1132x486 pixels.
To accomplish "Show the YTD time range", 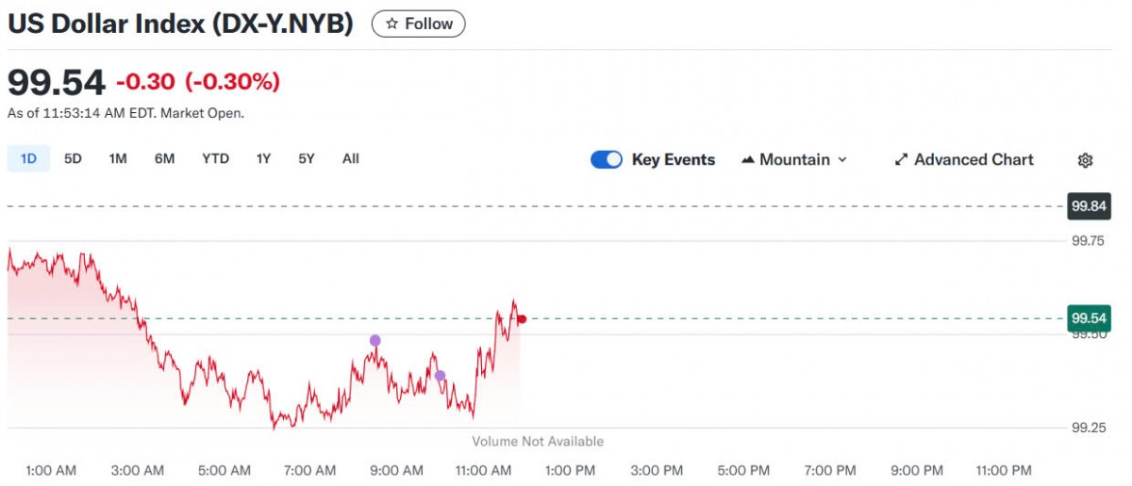I will pyautogui.click(x=215, y=158).
